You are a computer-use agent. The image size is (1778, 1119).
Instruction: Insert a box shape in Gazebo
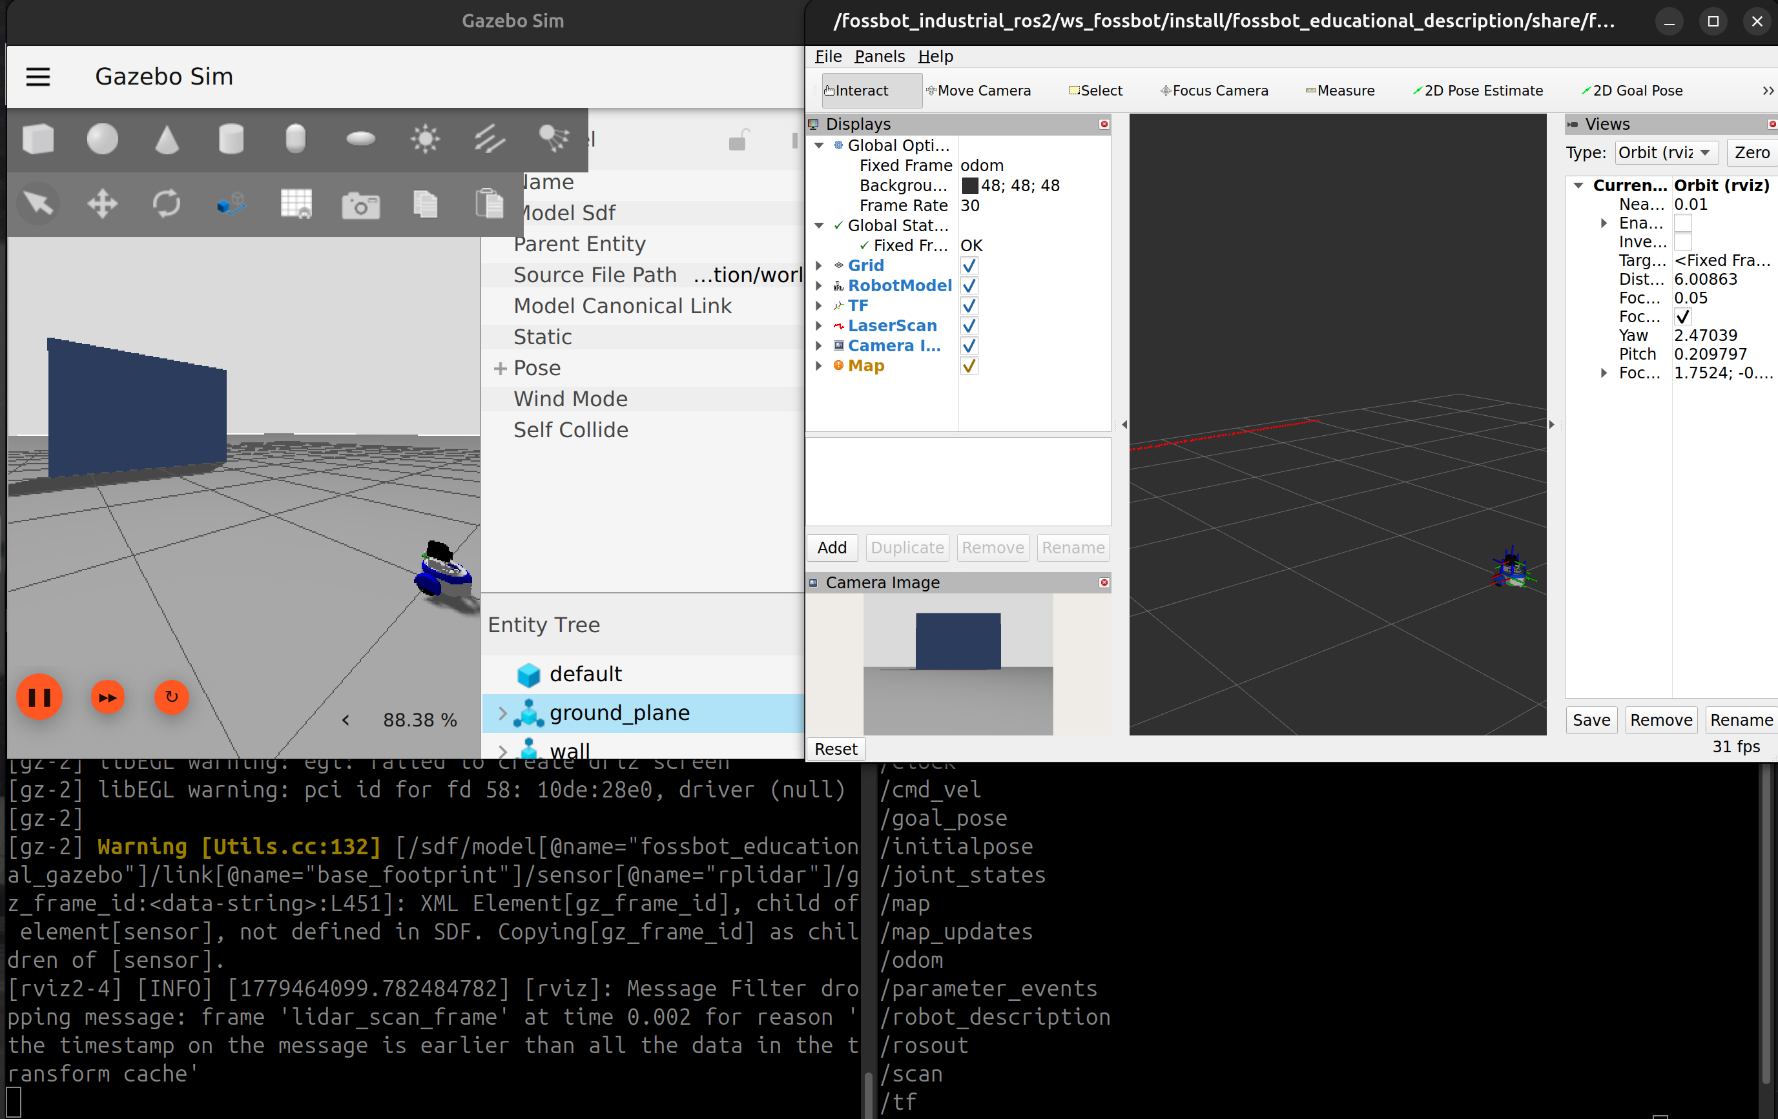(37, 139)
